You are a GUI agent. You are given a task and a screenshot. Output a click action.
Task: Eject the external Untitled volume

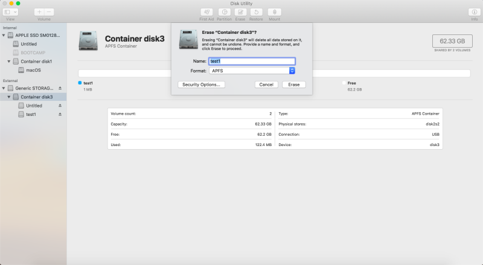click(x=60, y=106)
